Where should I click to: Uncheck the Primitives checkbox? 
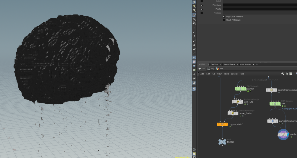(202, 5)
